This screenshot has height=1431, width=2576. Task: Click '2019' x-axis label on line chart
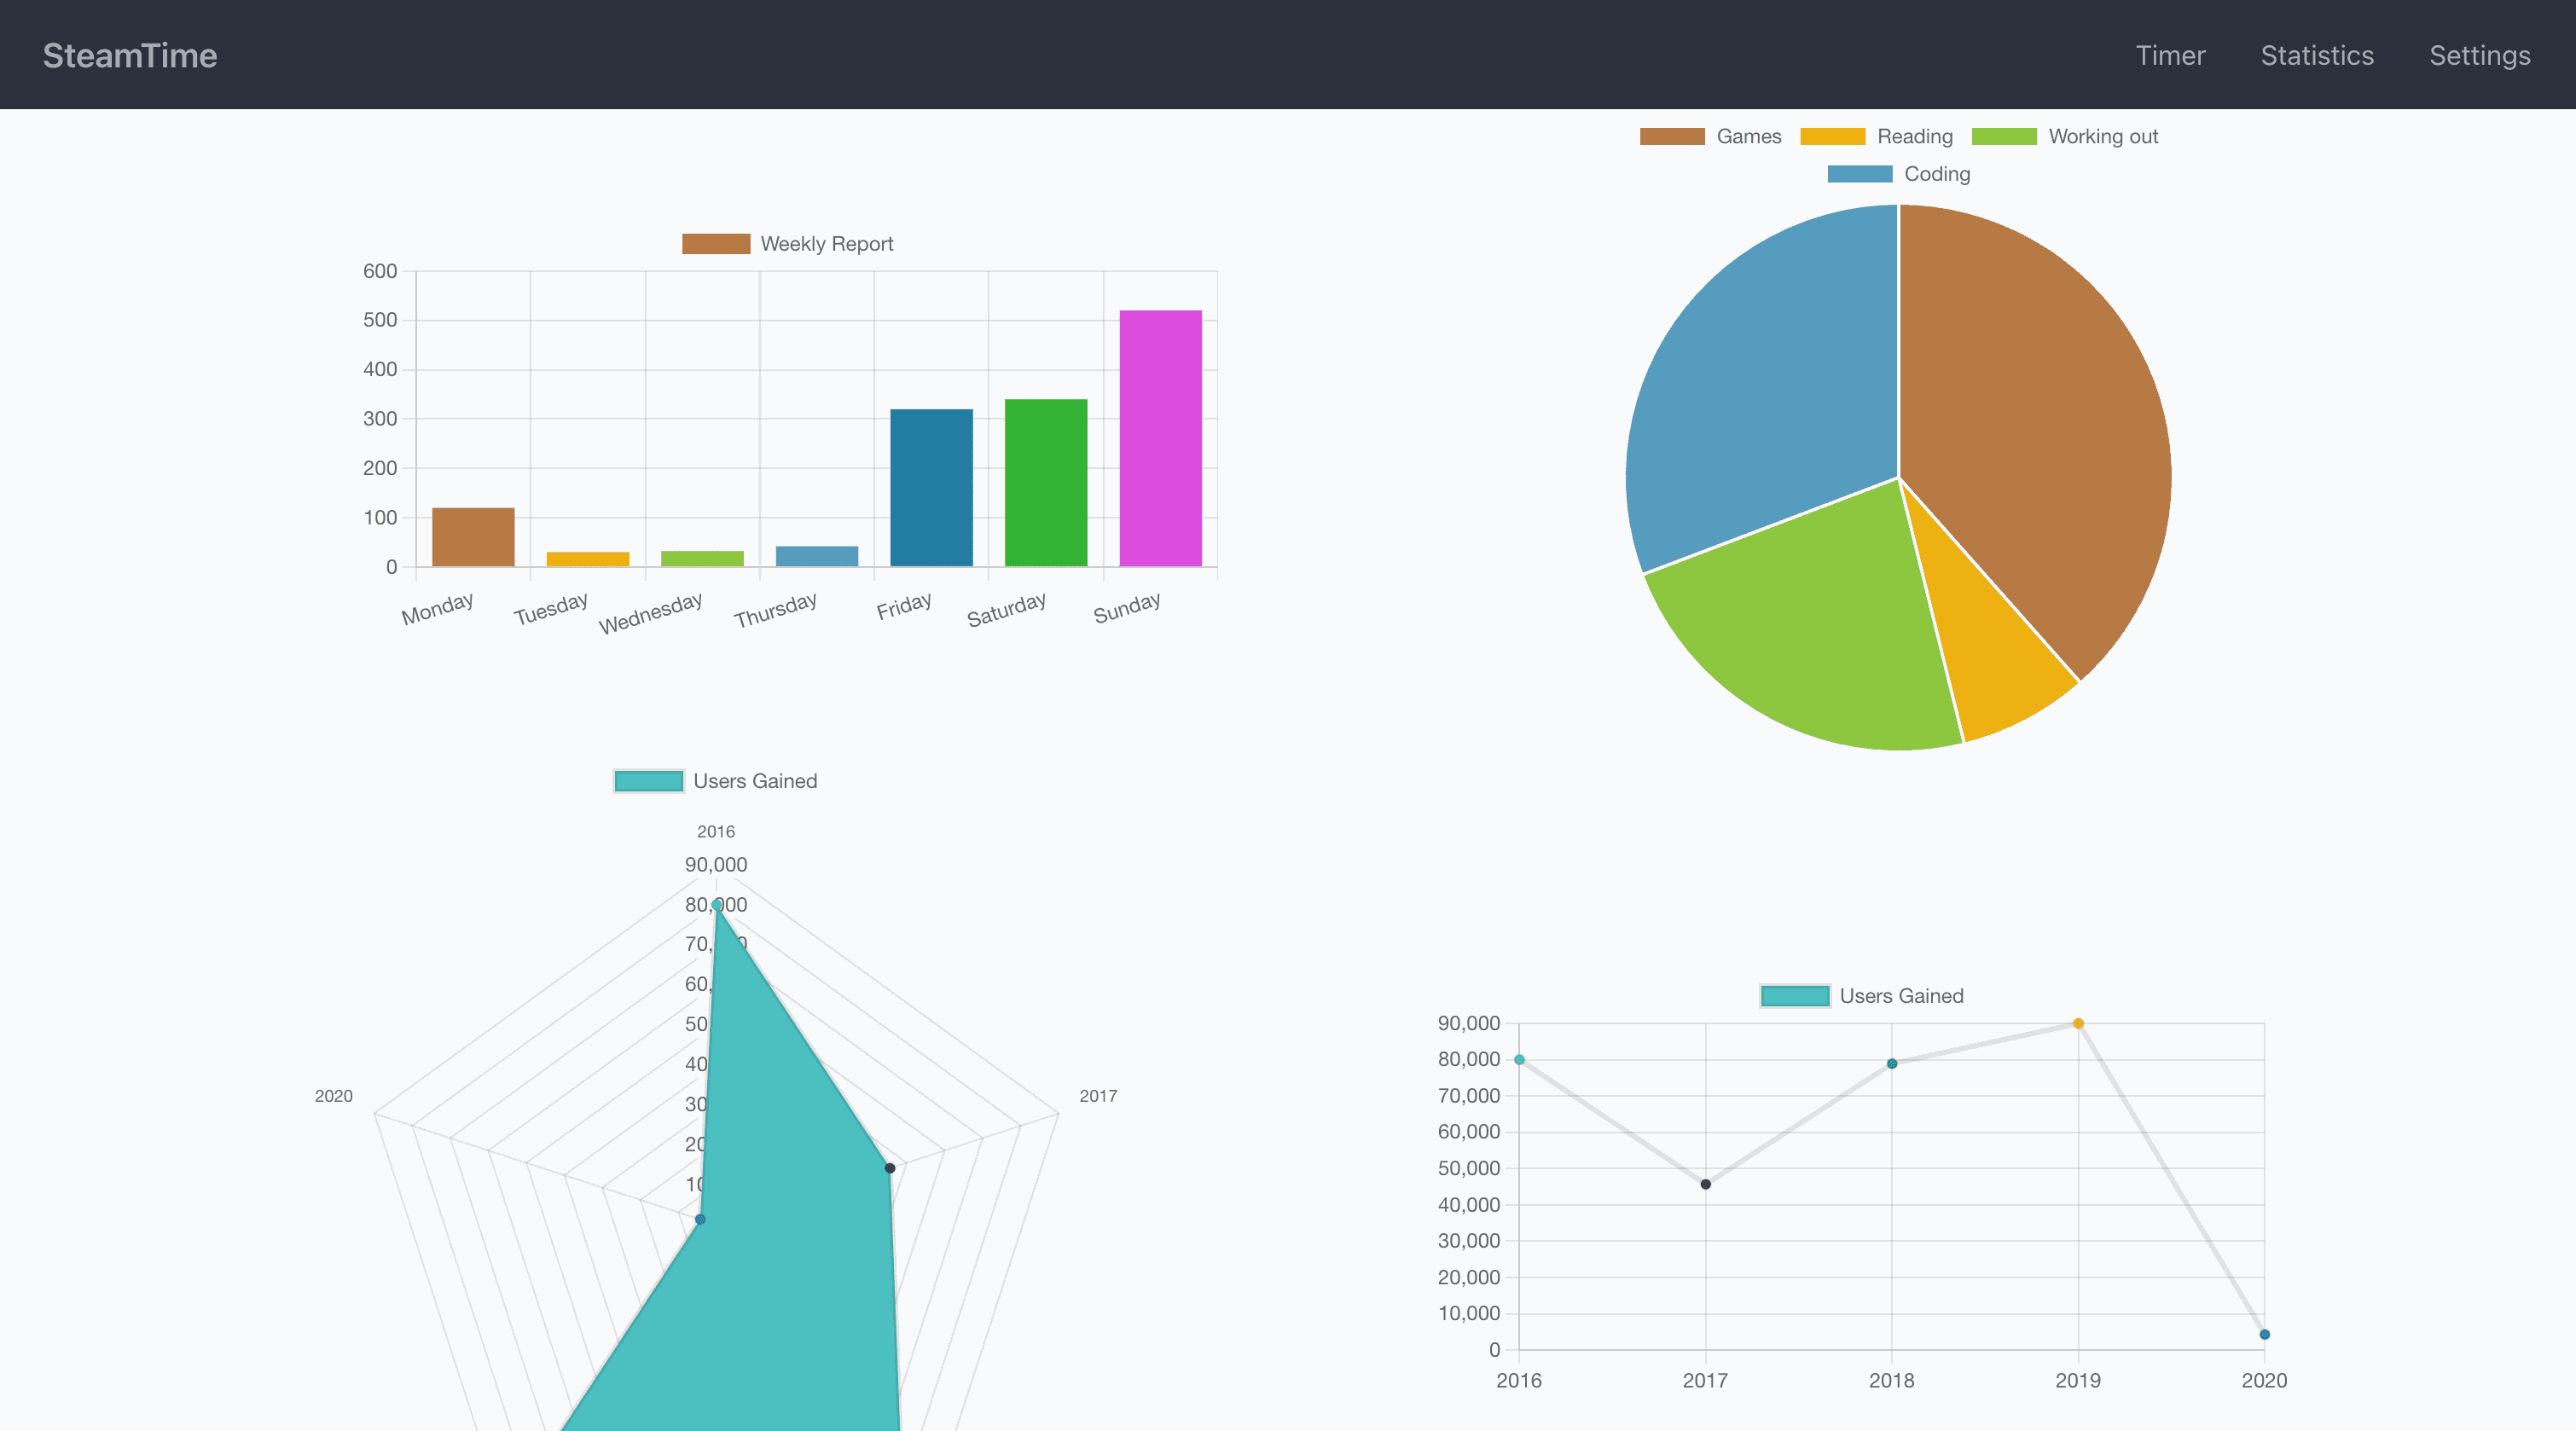coord(2078,1380)
